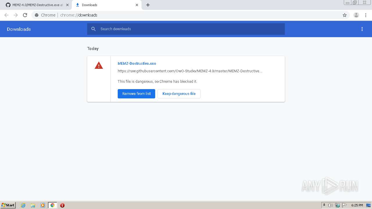
Task: Open the Action Center flag icon
Action: (x=345, y=205)
